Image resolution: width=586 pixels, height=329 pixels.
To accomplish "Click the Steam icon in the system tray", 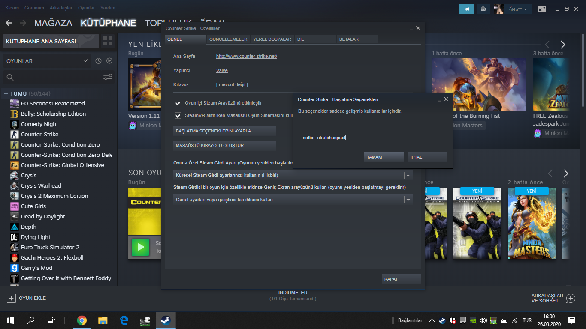I will coord(442,320).
